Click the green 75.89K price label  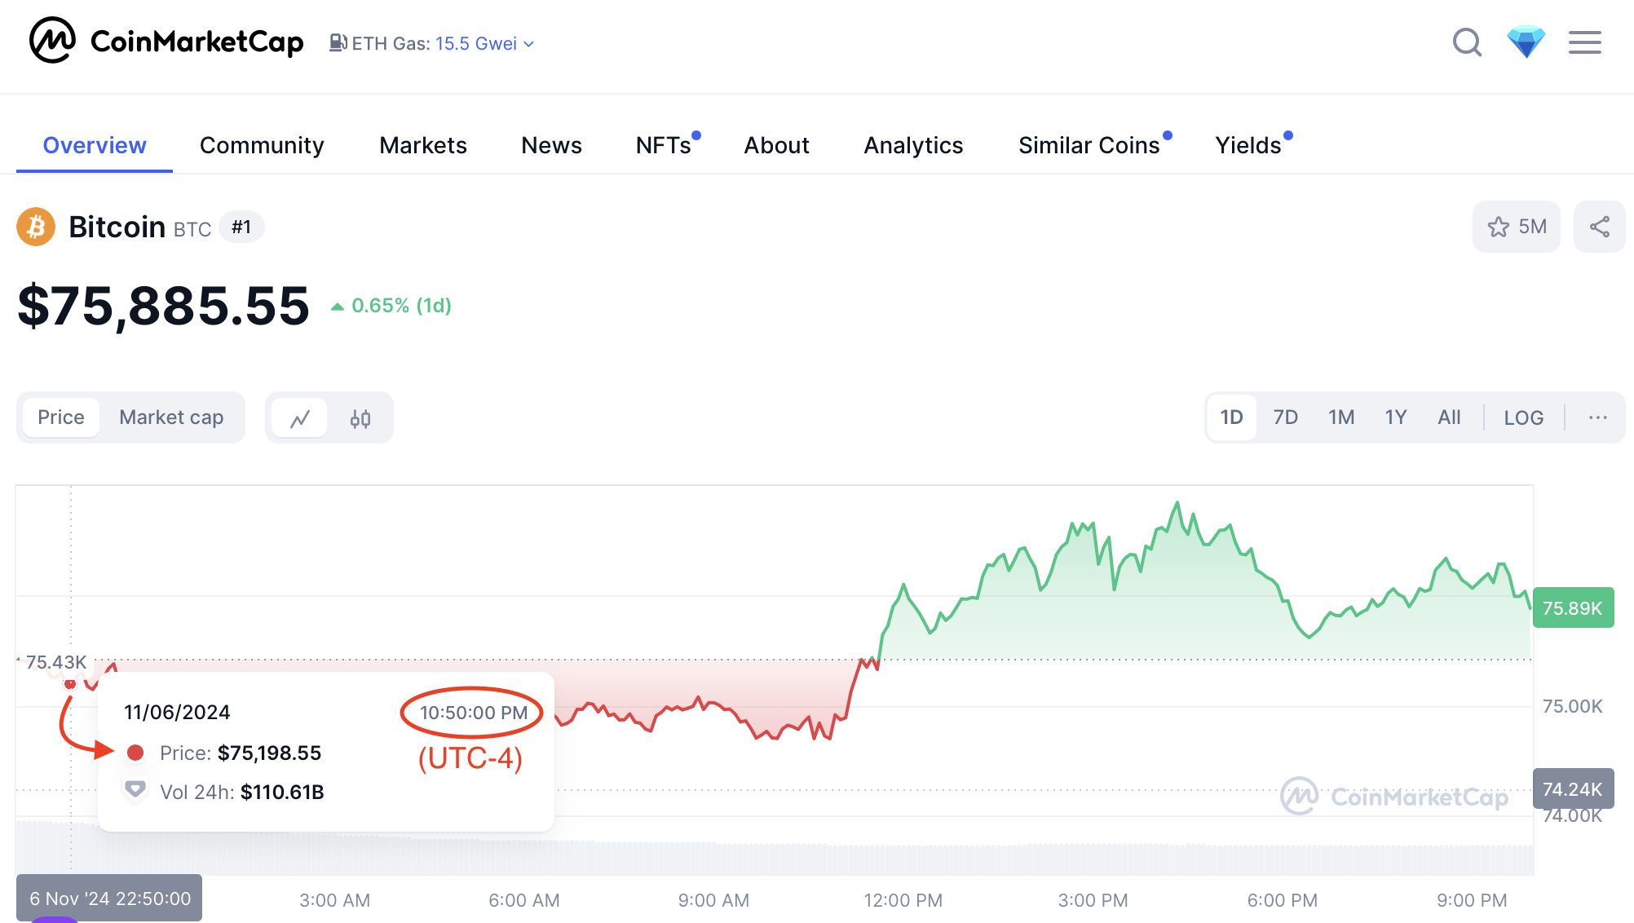click(x=1573, y=608)
